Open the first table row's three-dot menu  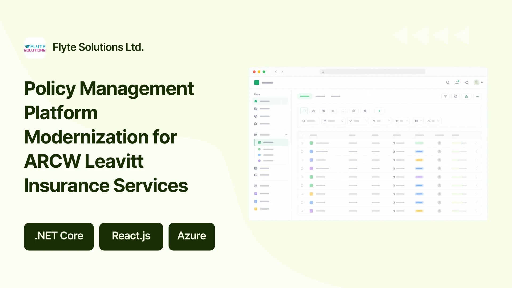[x=476, y=143]
